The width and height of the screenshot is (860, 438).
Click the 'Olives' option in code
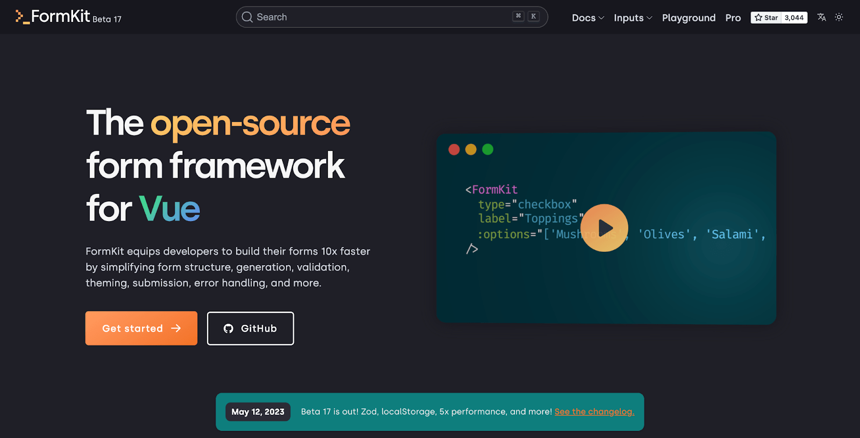point(664,235)
